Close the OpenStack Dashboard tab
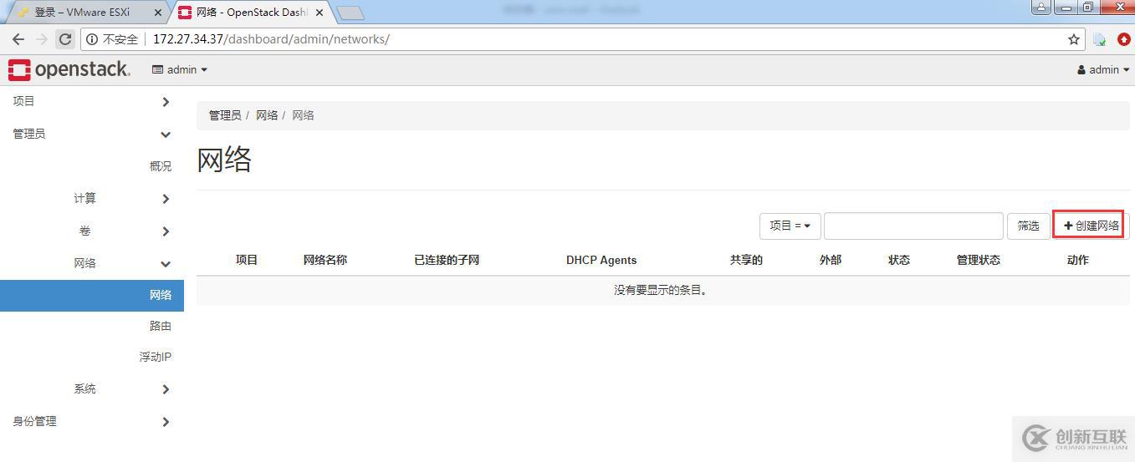Viewport: 1135px width, 462px height. click(x=319, y=13)
